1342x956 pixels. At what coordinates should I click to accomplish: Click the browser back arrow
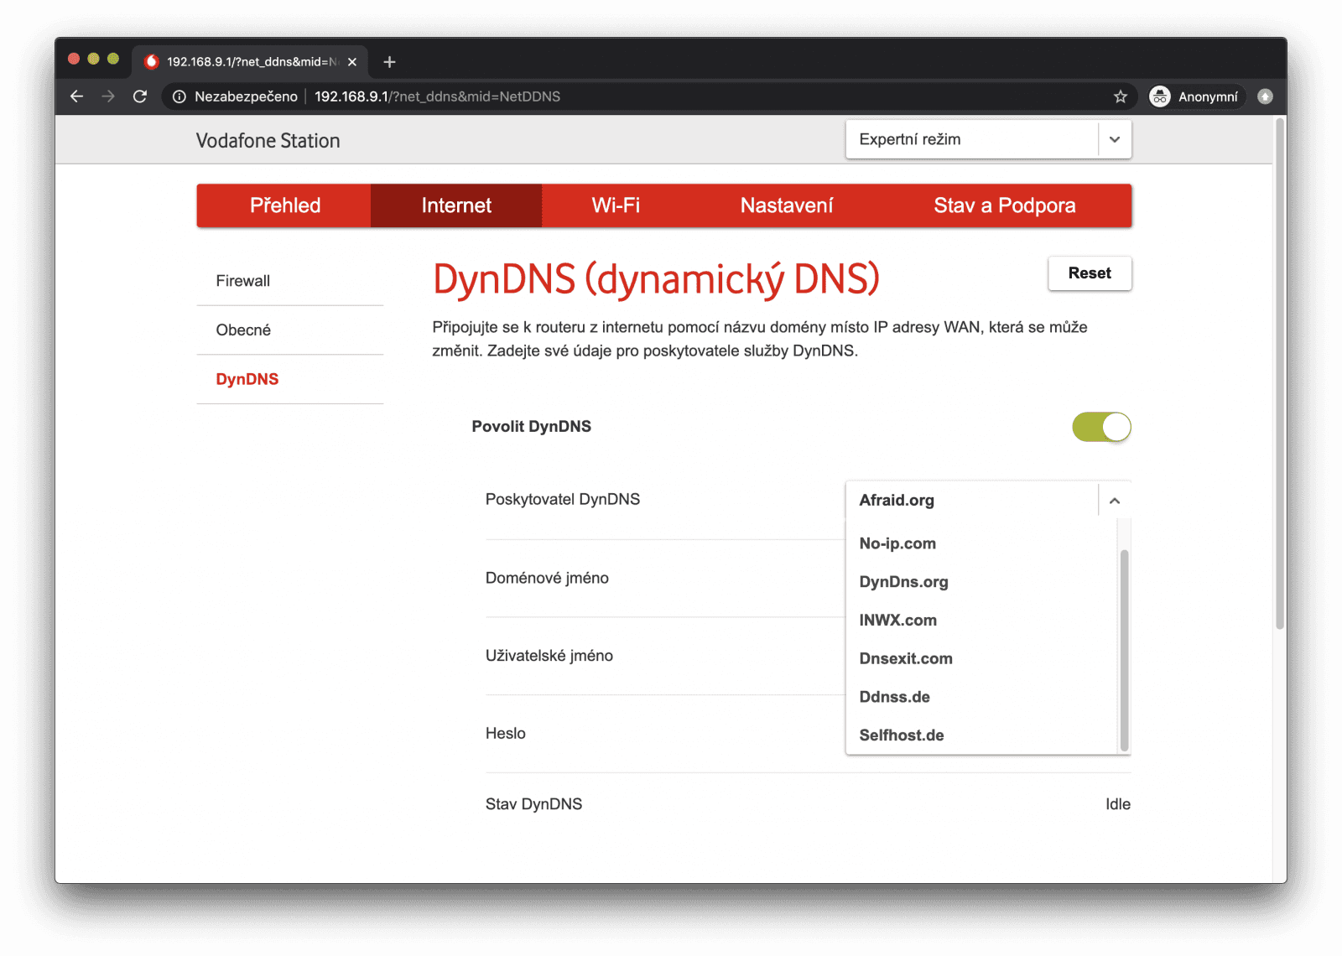point(76,96)
